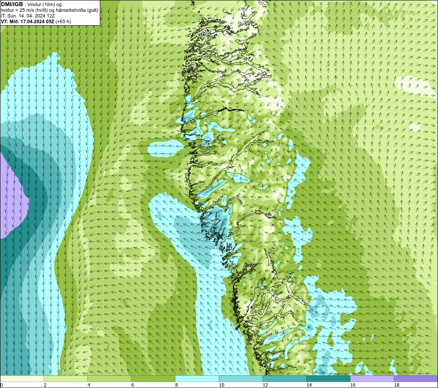This screenshot has width=438, height=388.
Task: Click the scale number '14'
Action: pos(309,385)
